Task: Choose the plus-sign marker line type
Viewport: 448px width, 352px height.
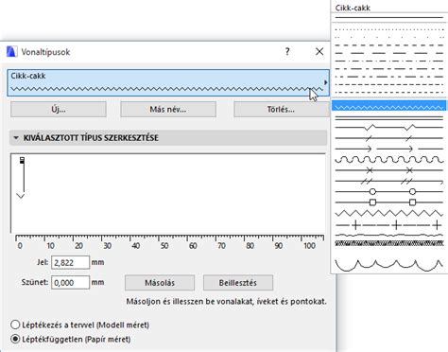Action: click(x=389, y=225)
